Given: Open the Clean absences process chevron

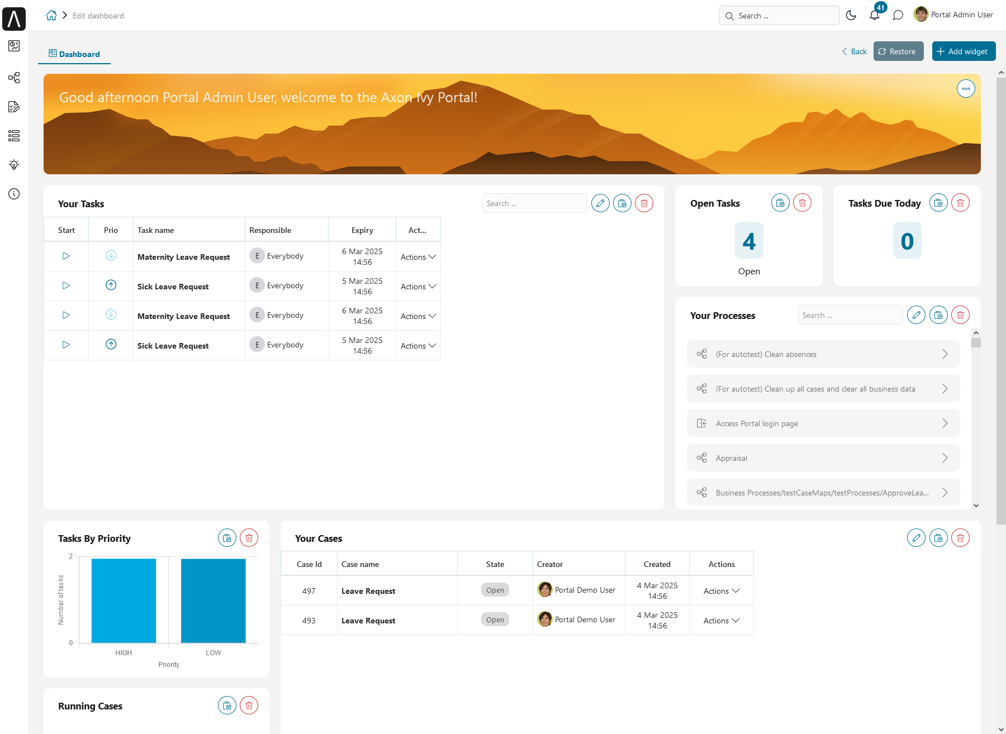Looking at the screenshot, I should click(945, 354).
